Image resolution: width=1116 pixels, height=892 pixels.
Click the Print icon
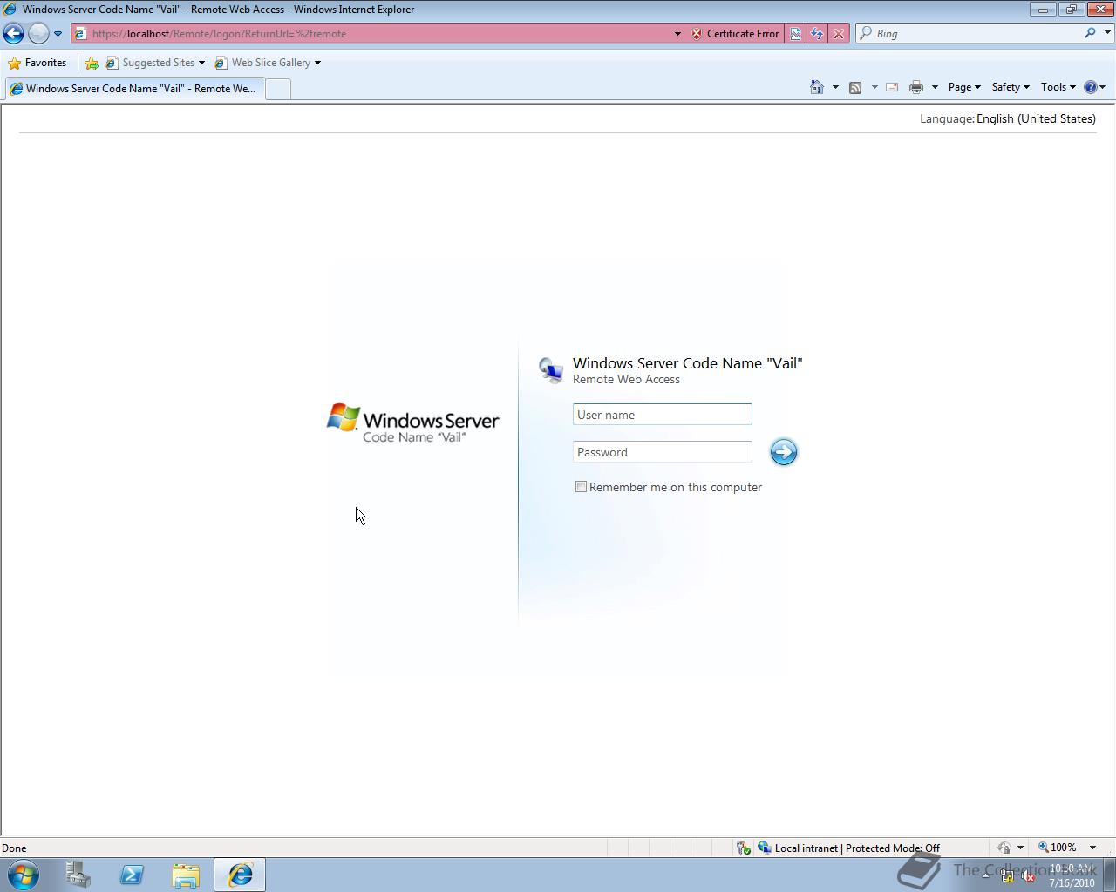click(x=916, y=87)
